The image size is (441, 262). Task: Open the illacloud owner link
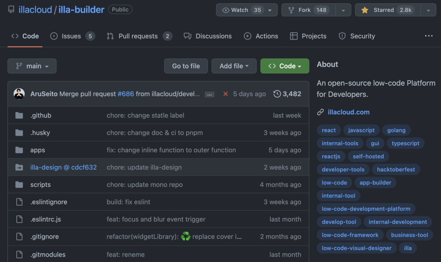[x=35, y=9]
